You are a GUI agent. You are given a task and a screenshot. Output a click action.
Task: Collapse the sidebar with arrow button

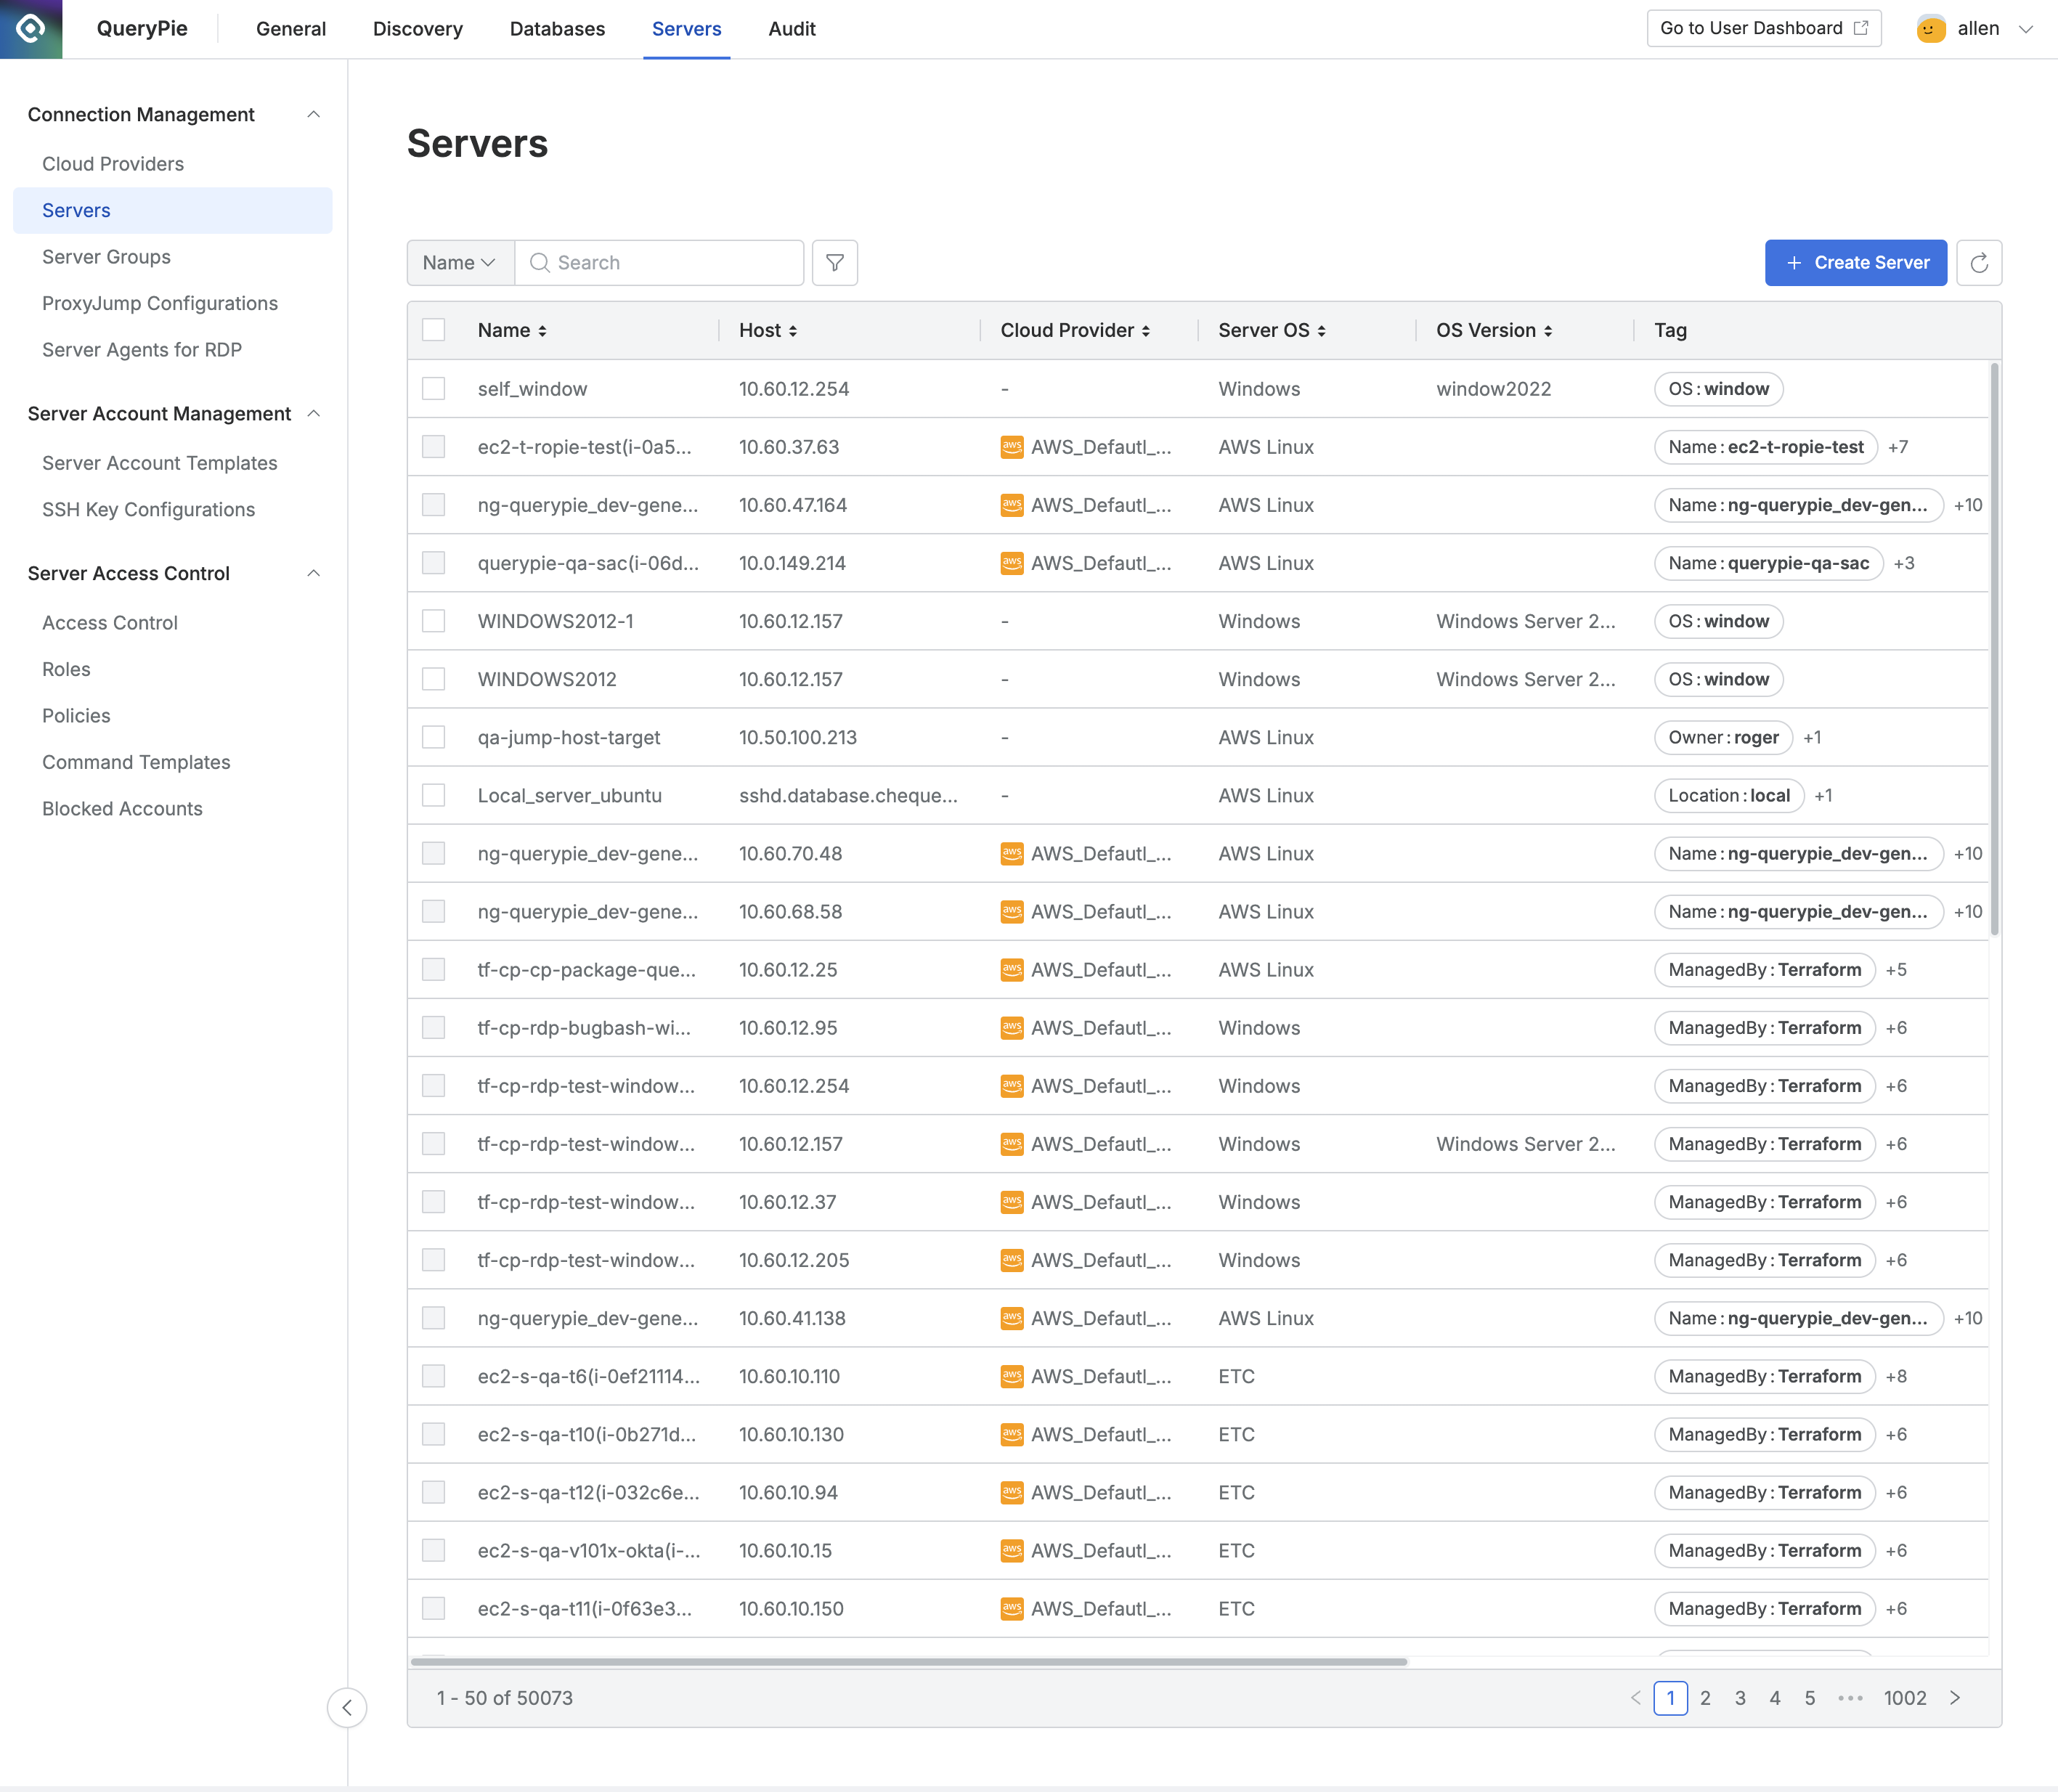point(347,1707)
